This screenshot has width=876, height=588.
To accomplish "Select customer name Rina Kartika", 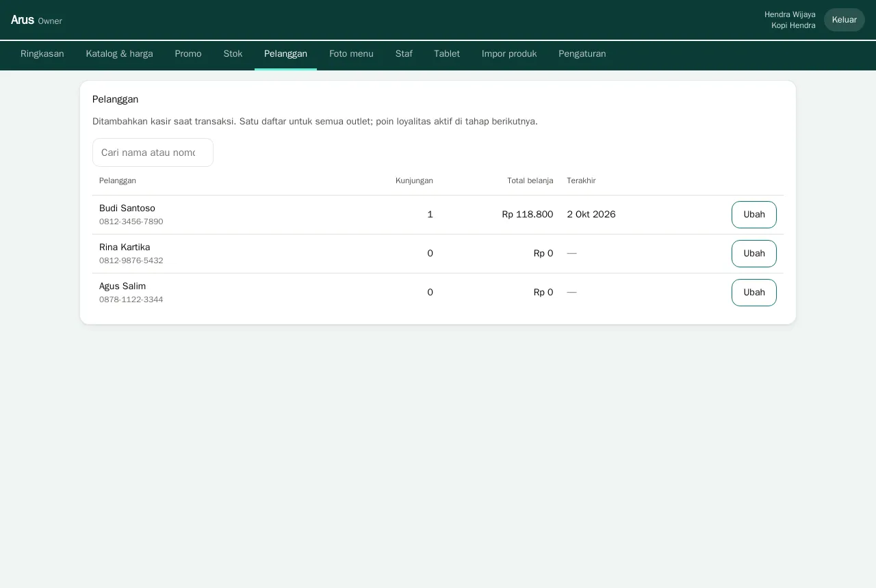I will [x=125, y=248].
